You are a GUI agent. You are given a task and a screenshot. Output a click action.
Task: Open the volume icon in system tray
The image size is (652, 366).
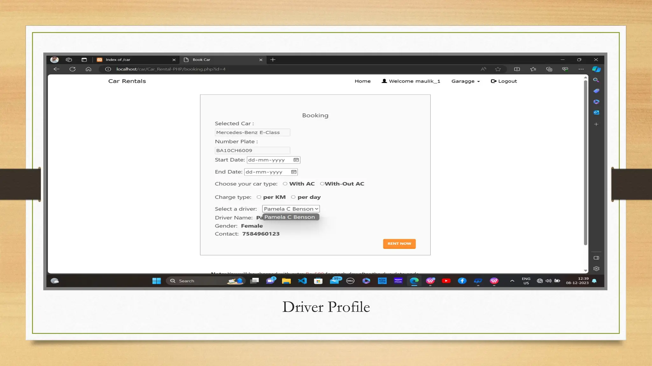pyautogui.click(x=549, y=281)
